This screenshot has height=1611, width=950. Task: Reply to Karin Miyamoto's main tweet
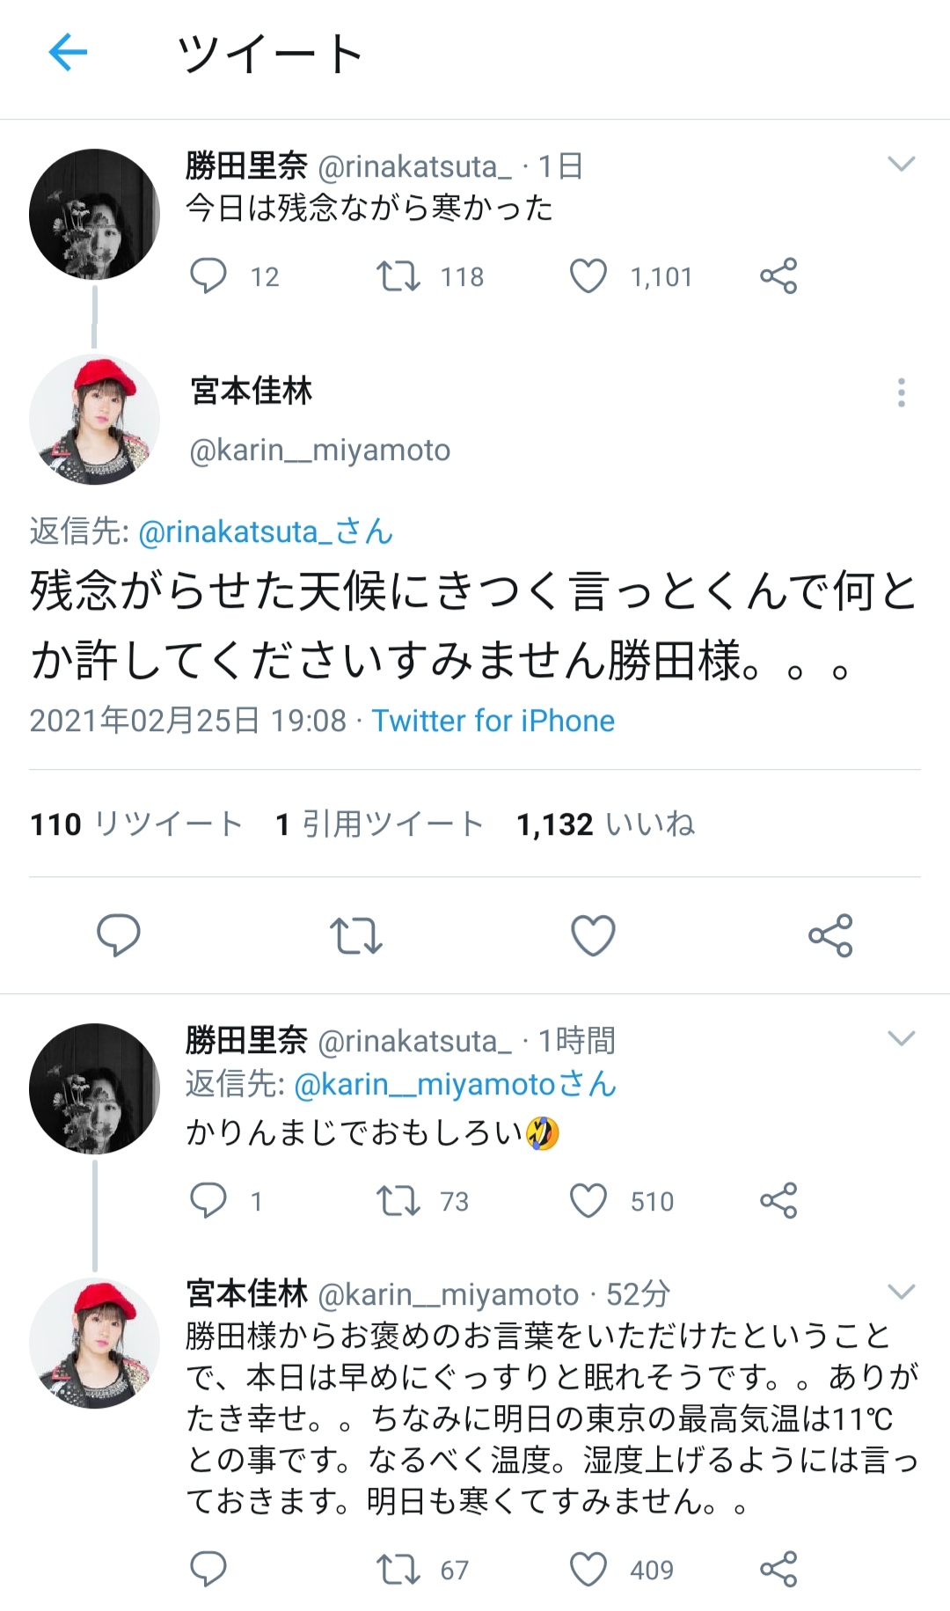(118, 934)
